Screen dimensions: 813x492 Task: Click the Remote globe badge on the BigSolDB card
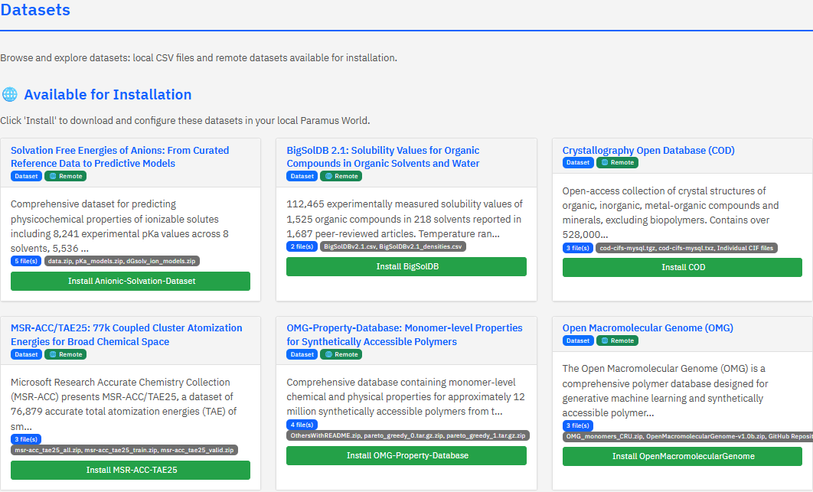point(341,176)
